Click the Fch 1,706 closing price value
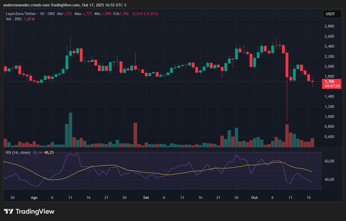The height and width of the screenshot is (221, 346). 124,14
